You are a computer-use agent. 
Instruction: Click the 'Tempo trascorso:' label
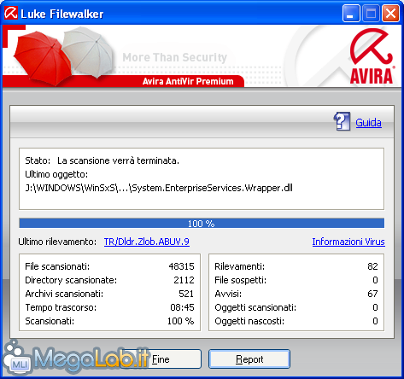pyautogui.click(x=61, y=307)
